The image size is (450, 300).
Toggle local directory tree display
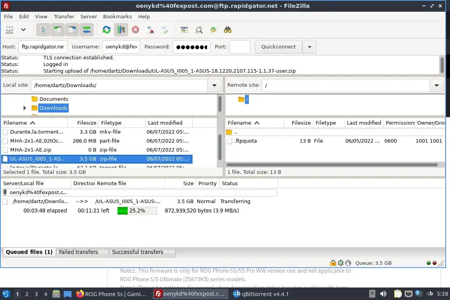click(x=58, y=30)
